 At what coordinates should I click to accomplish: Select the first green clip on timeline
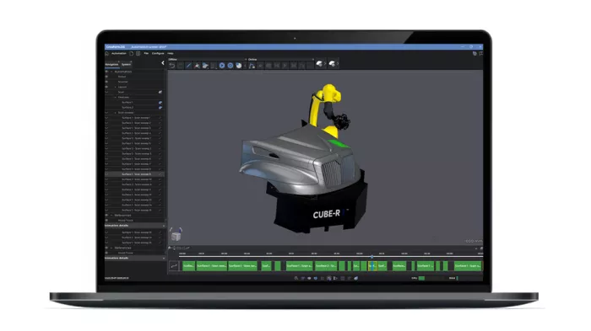coord(189,266)
